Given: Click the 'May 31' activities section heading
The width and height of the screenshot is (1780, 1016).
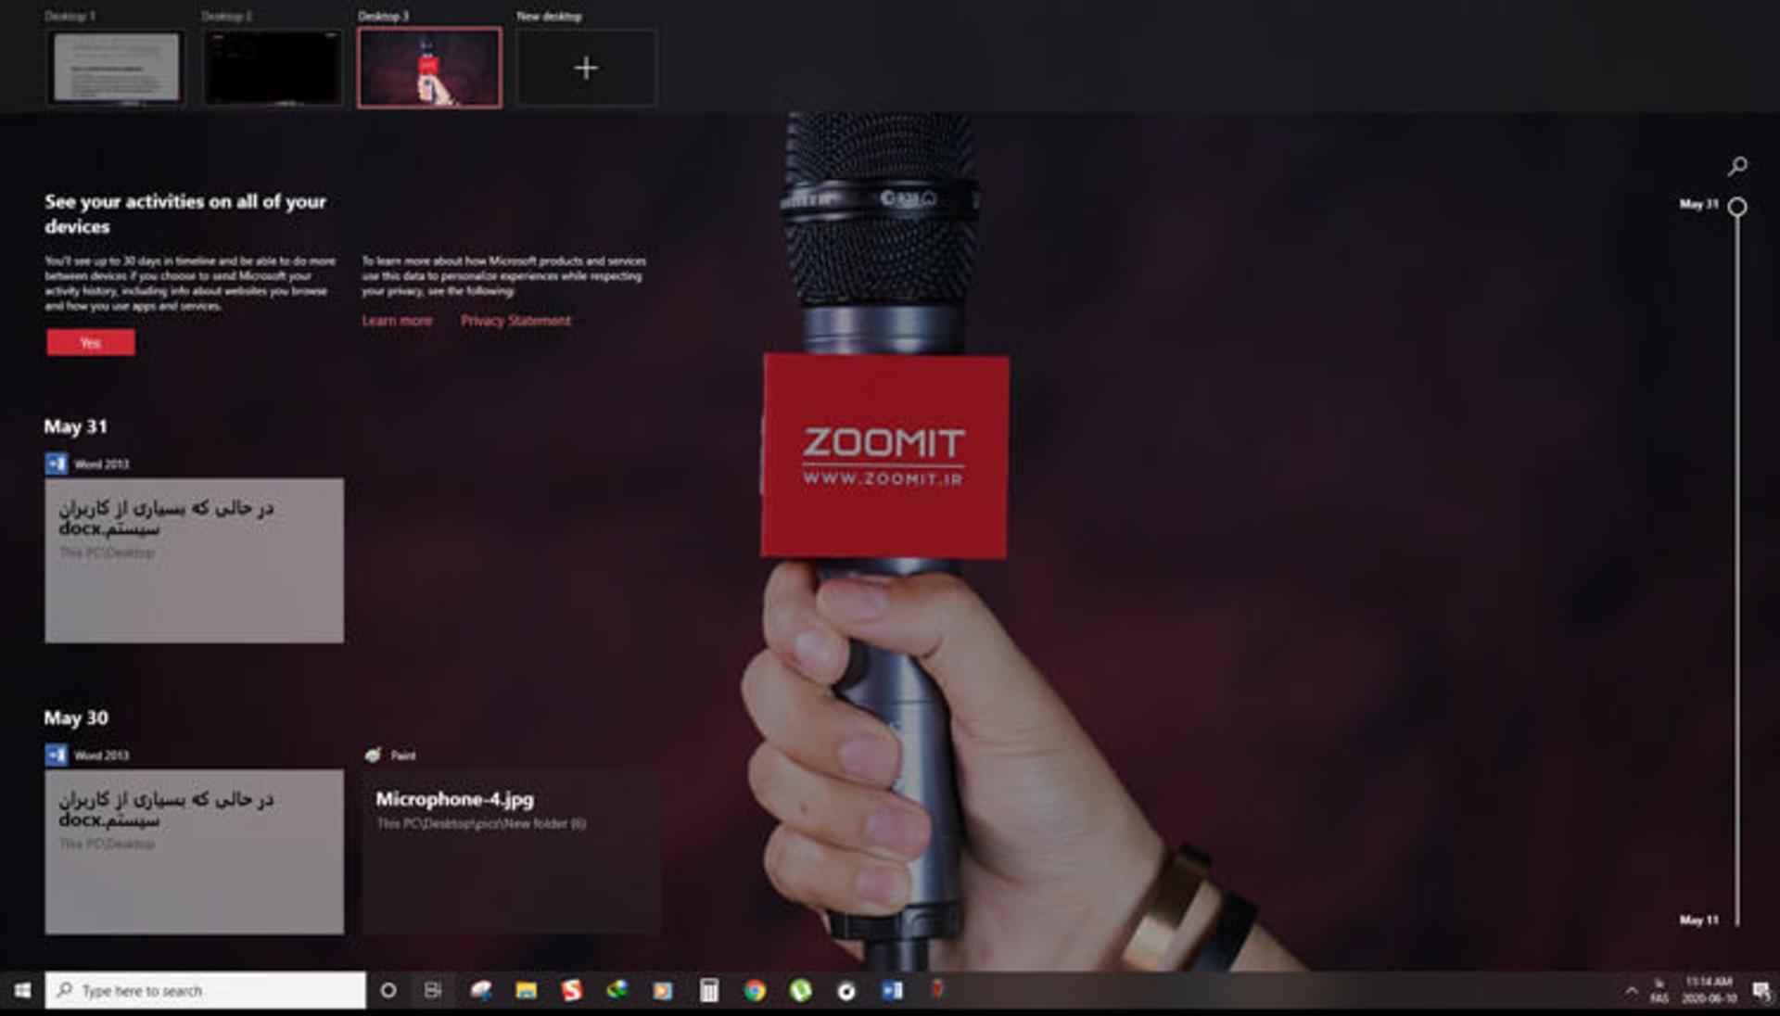Looking at the screenshot, I should pyautogui.click(x=76, y=426).
